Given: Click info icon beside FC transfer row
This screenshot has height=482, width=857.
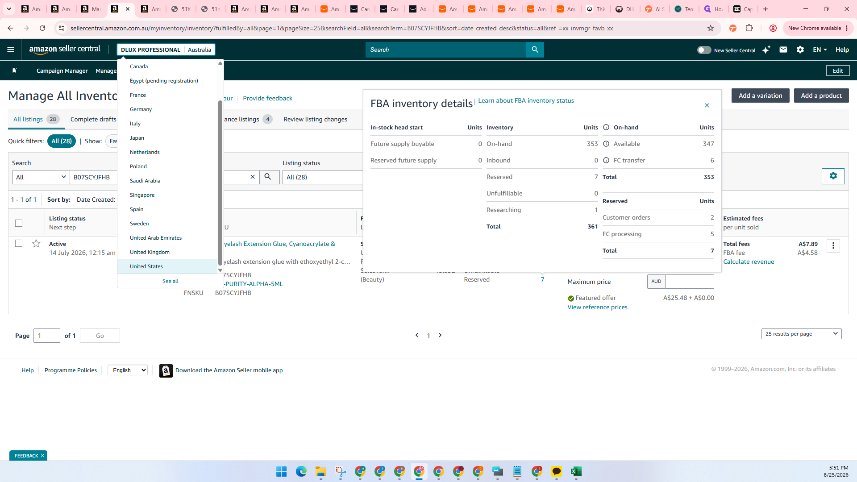Looking at the screenshot, I should (606, 160).
